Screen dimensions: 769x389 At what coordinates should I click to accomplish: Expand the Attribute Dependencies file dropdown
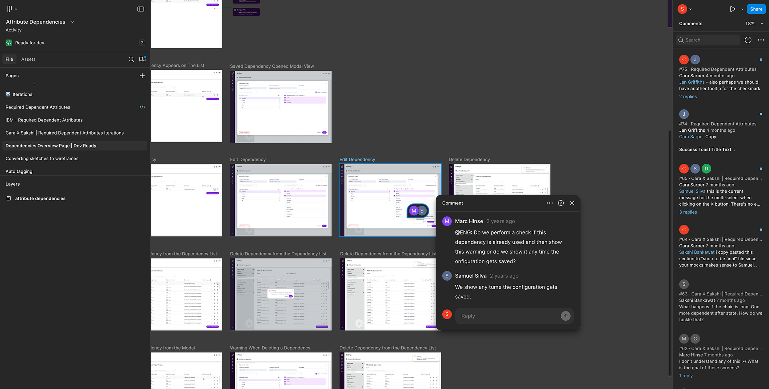73,22
